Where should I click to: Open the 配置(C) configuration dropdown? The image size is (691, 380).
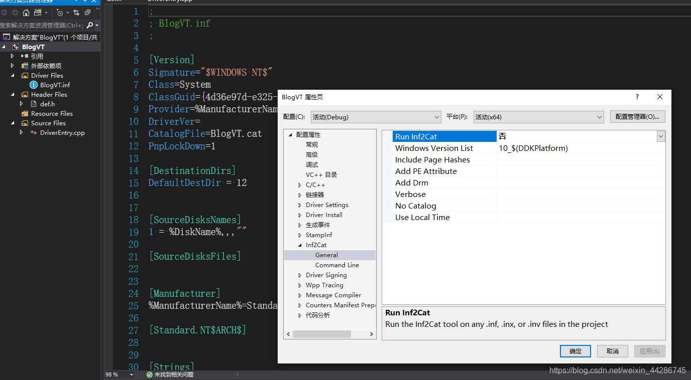tap(376, 117)
